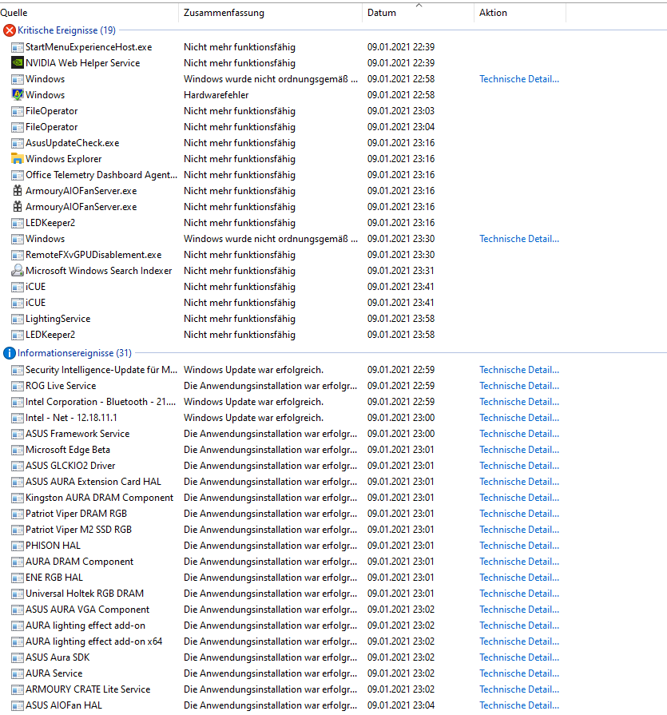Viewport: 667px width, 715px height.
Task: Click the PHISON HAL row icon
Action: point(18,546)
